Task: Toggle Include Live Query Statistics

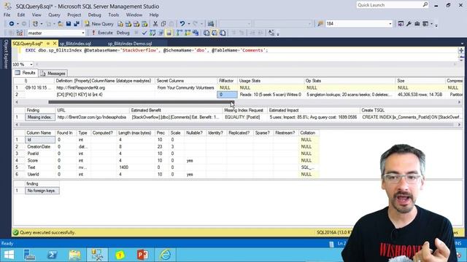Action: click(x=188, y=33)
